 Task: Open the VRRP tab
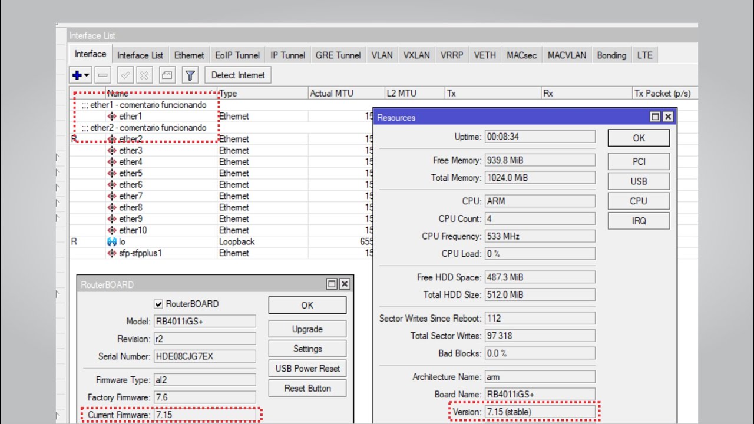pyautogui.click(x=452, y=55)
